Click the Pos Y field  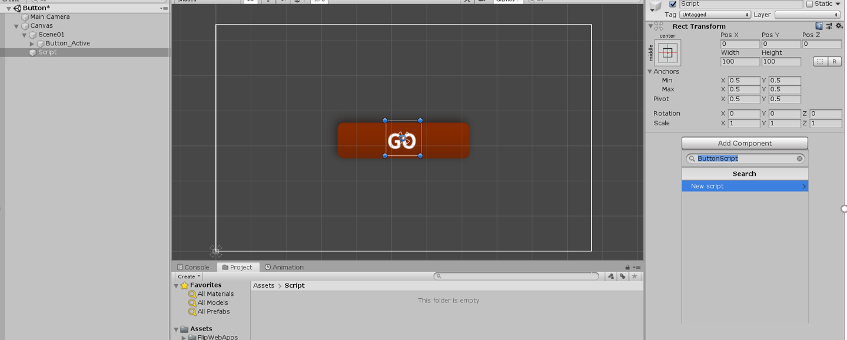(x=781, y=44)
